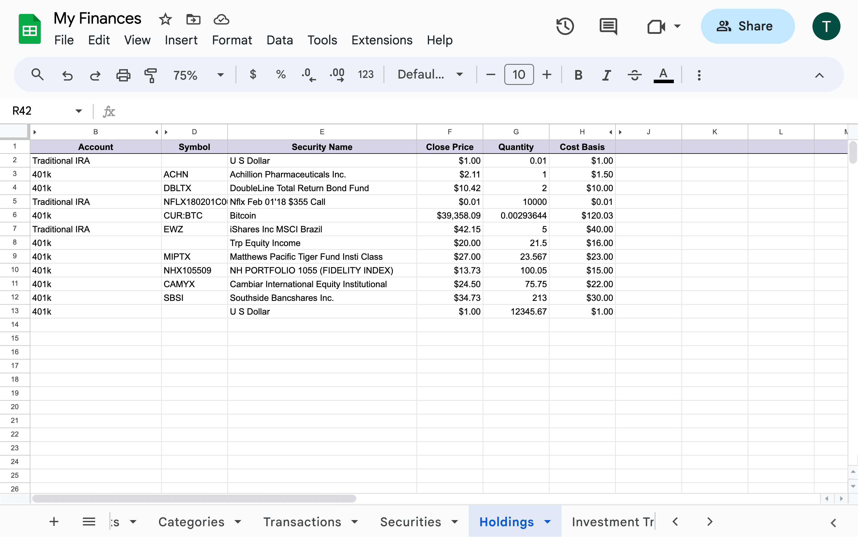Open more toolbar options three dots
The width and height of the screenshot is (858, 537).
pos(699,75)
